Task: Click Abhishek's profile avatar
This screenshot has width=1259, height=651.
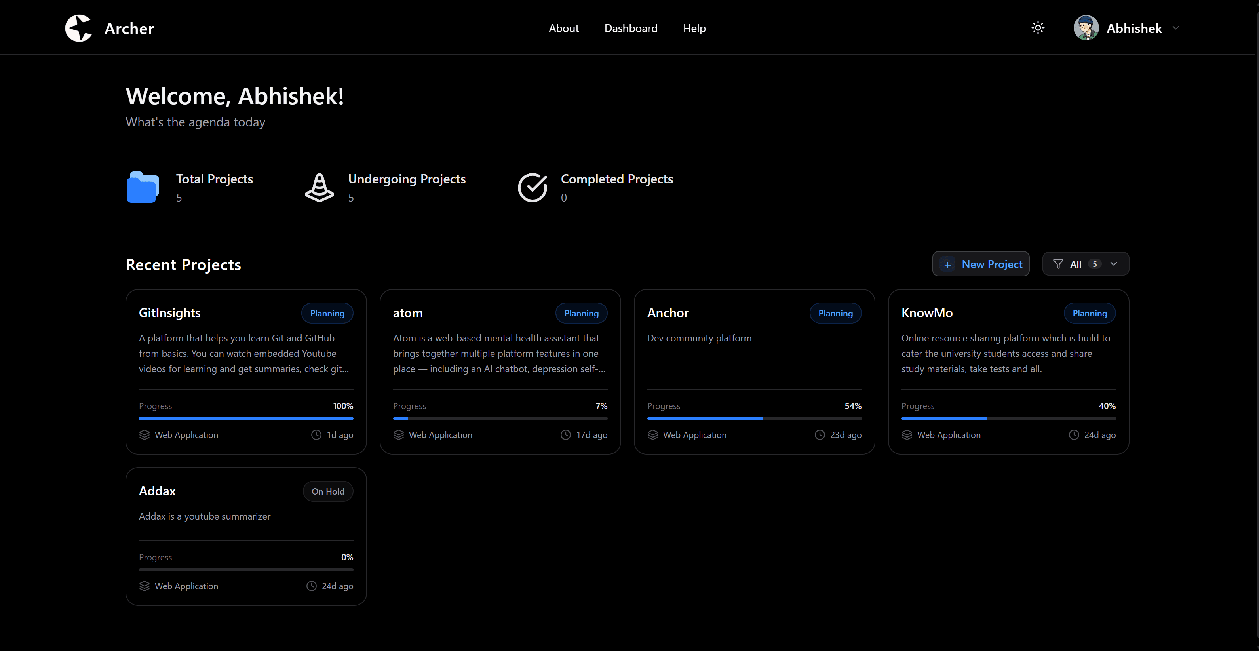Action: click(1086, 28)
